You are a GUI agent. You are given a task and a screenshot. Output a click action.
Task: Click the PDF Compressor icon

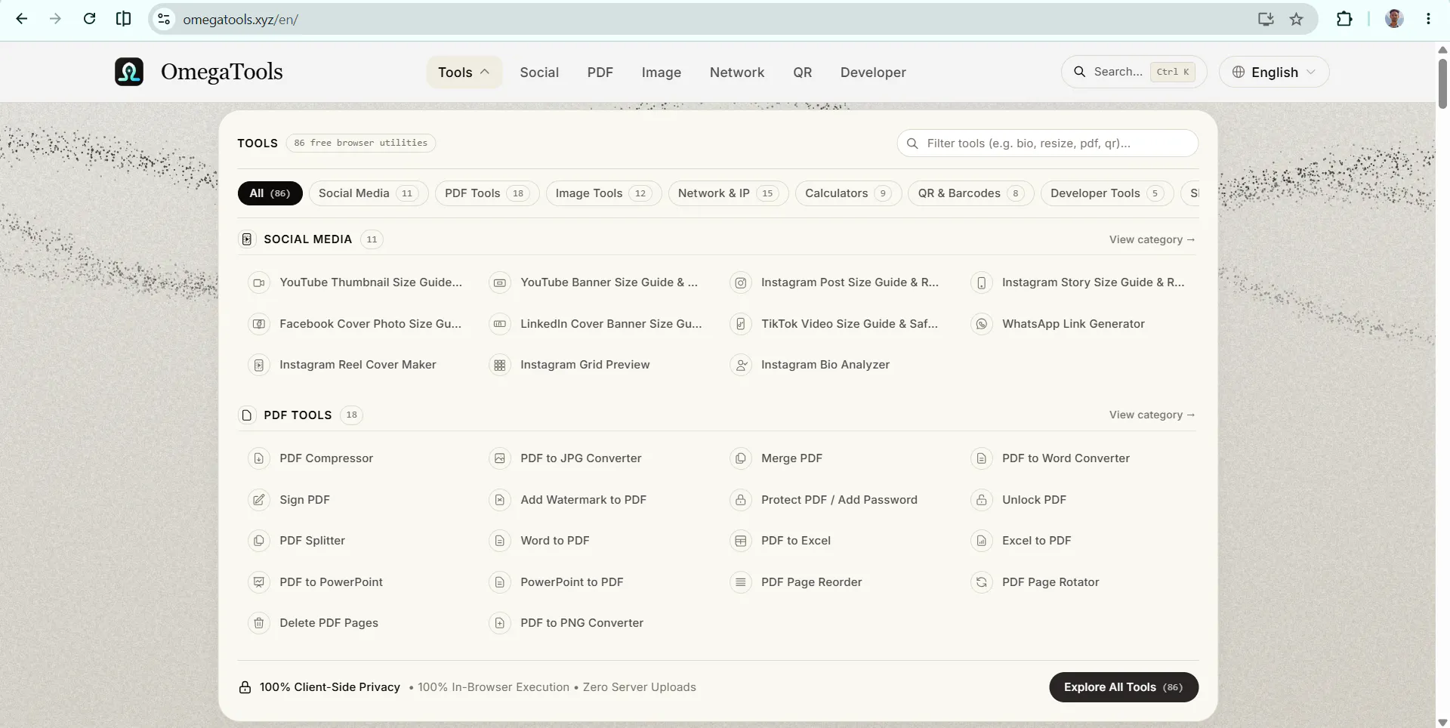point(259,458)
